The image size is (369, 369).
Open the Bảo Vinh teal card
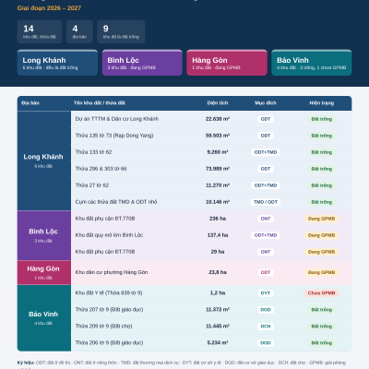(312, 63)
